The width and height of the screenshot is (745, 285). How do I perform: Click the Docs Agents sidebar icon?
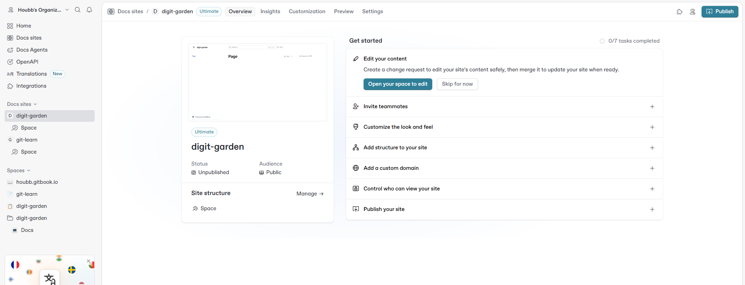click(x=10, y=50)
